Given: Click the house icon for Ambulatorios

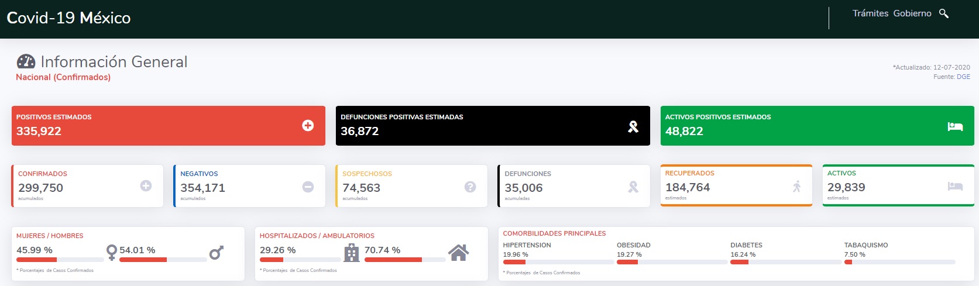Looking at the screenshot, I should pyautogui.click(x=458, y=253).
